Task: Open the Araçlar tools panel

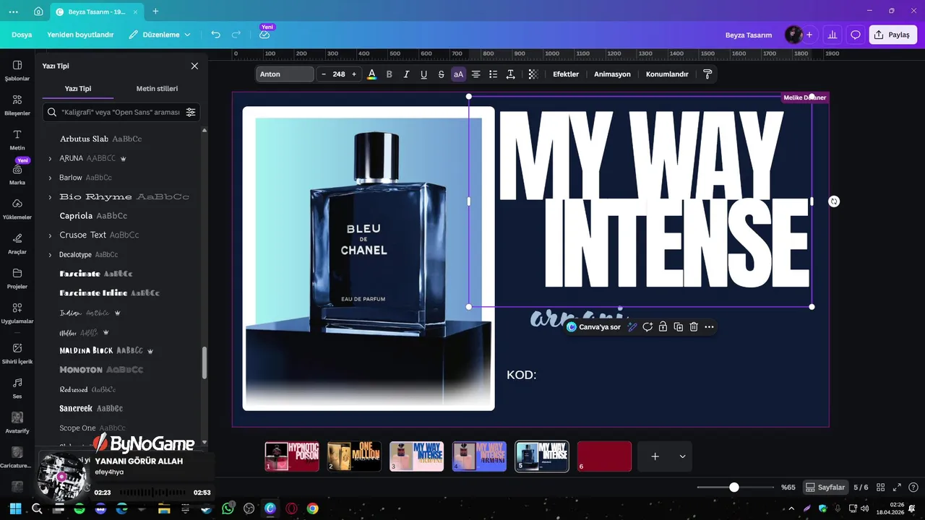Action: pyautogui.click(x=17, y=243)
